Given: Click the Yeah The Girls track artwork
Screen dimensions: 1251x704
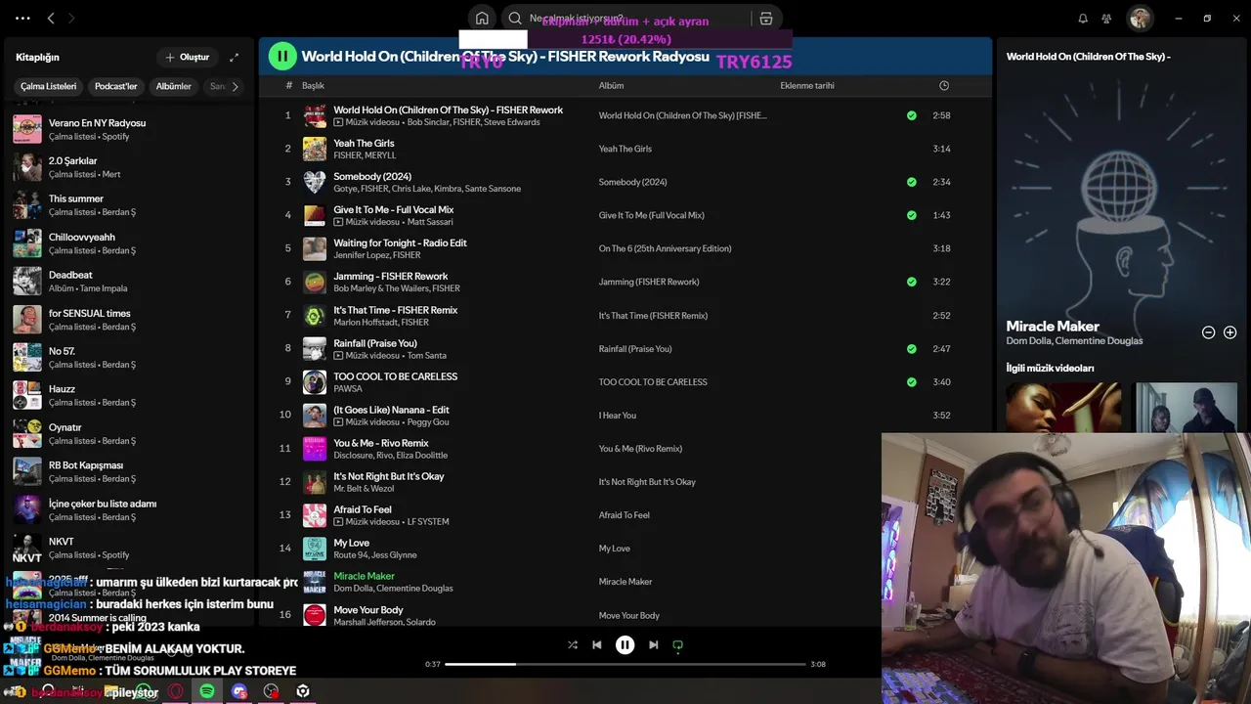Looking at the screenshot, I should point(315,149).
